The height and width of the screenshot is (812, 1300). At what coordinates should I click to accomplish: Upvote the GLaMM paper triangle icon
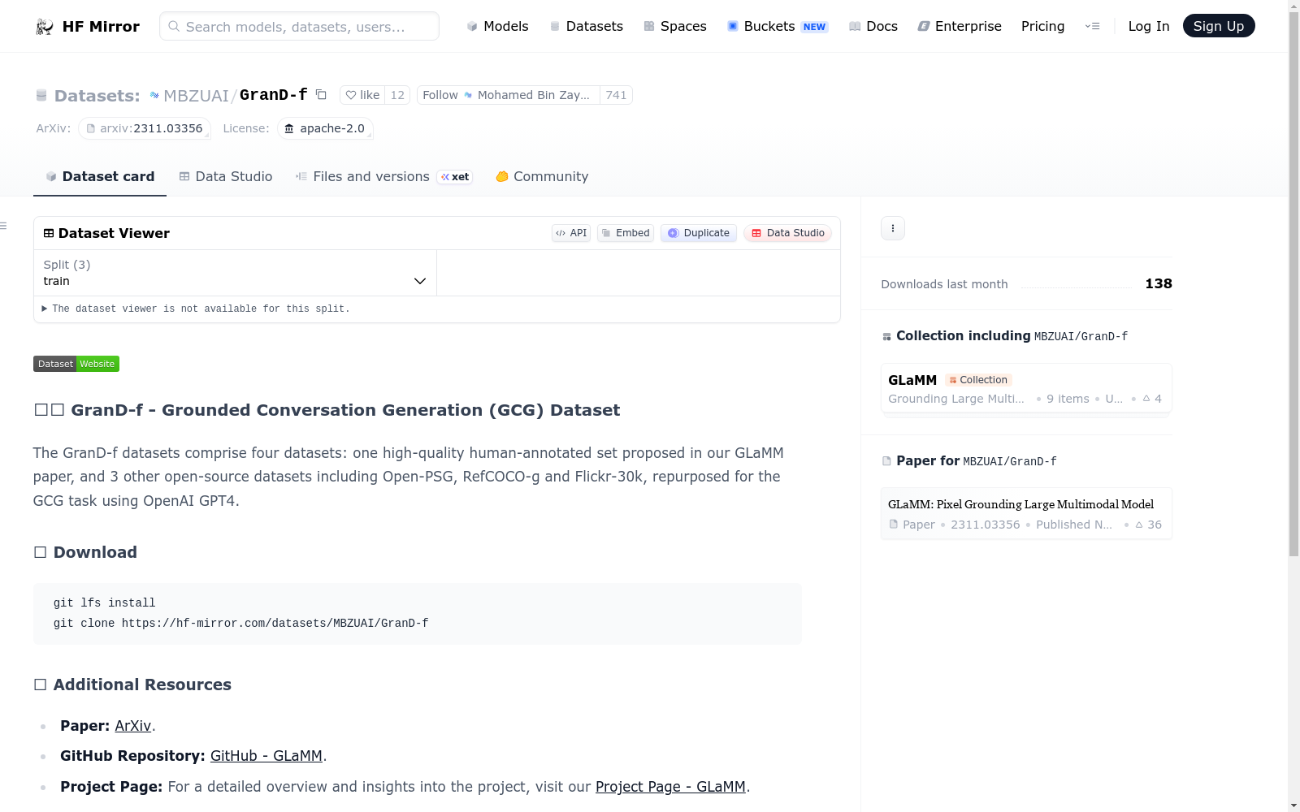click(1139, 525)
